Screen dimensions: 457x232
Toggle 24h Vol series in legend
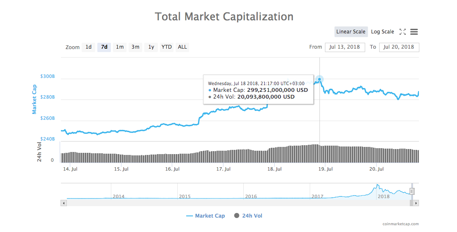pyautogui.click(x=248, y=216)
